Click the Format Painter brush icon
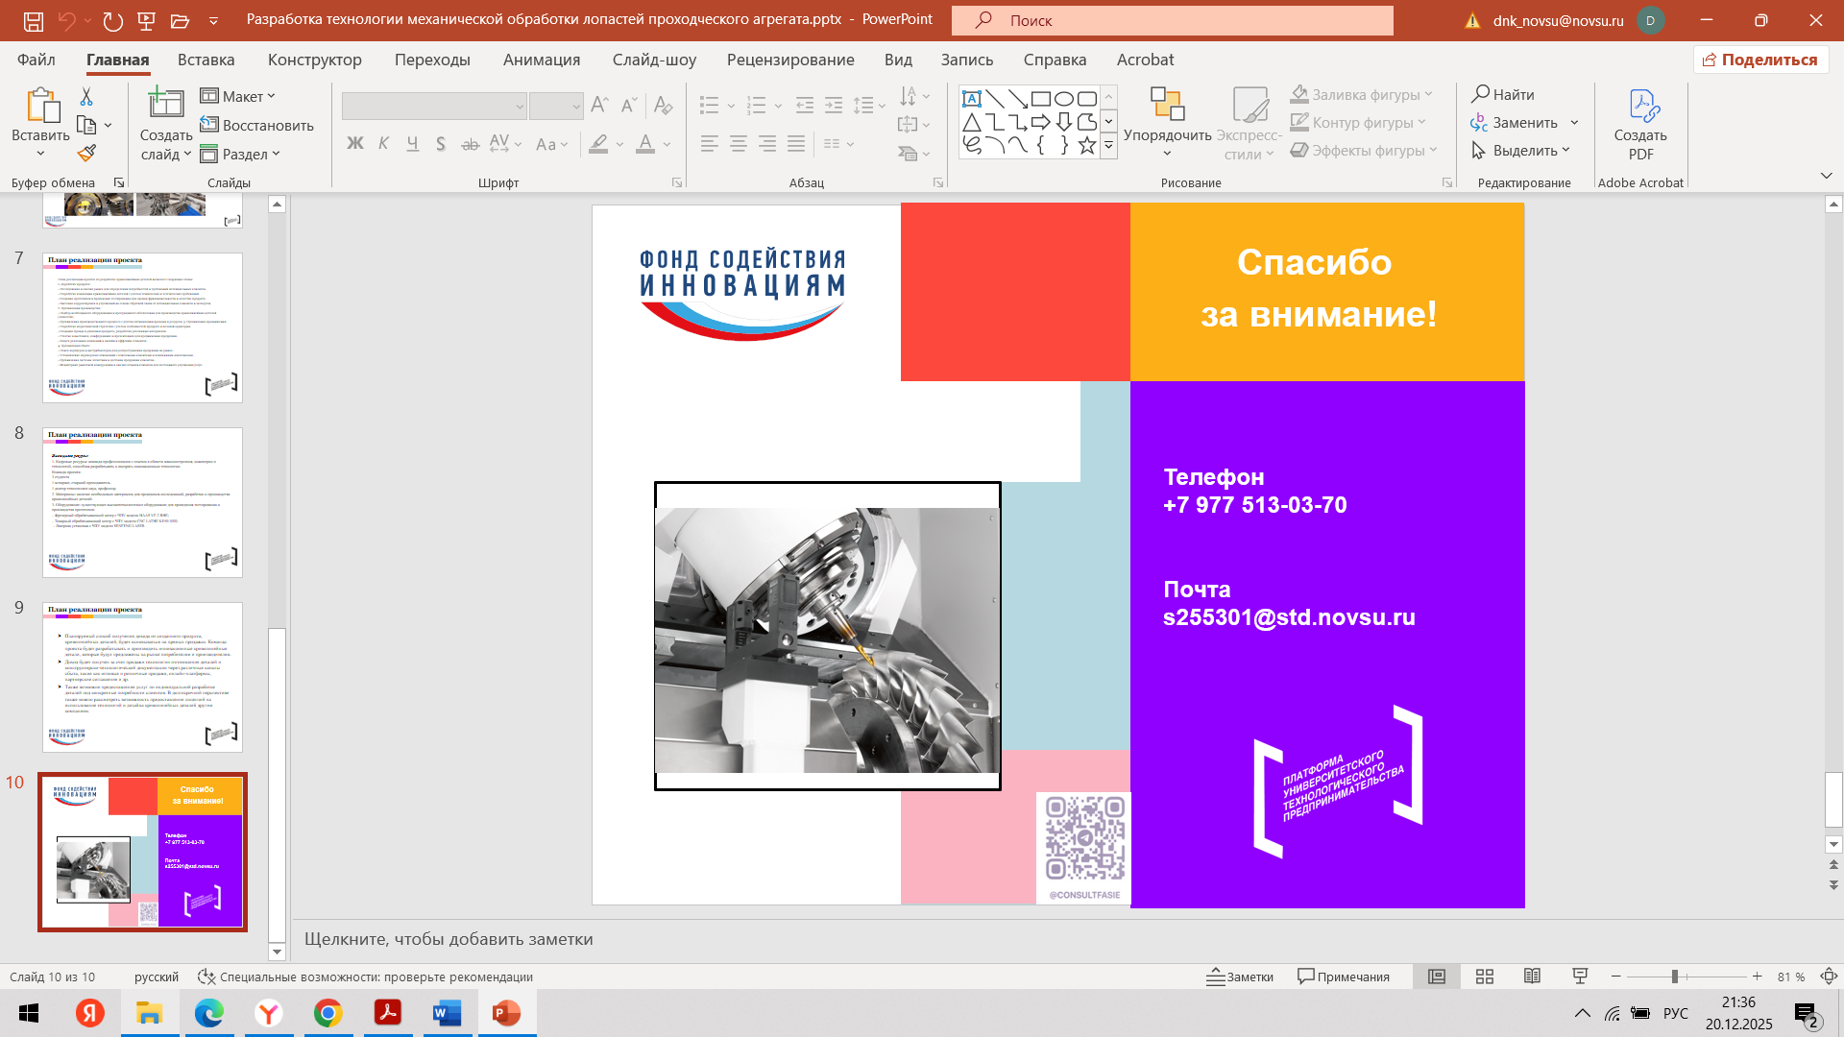Viewport: 1844px width, 1037px height. (x=87, y=154)
